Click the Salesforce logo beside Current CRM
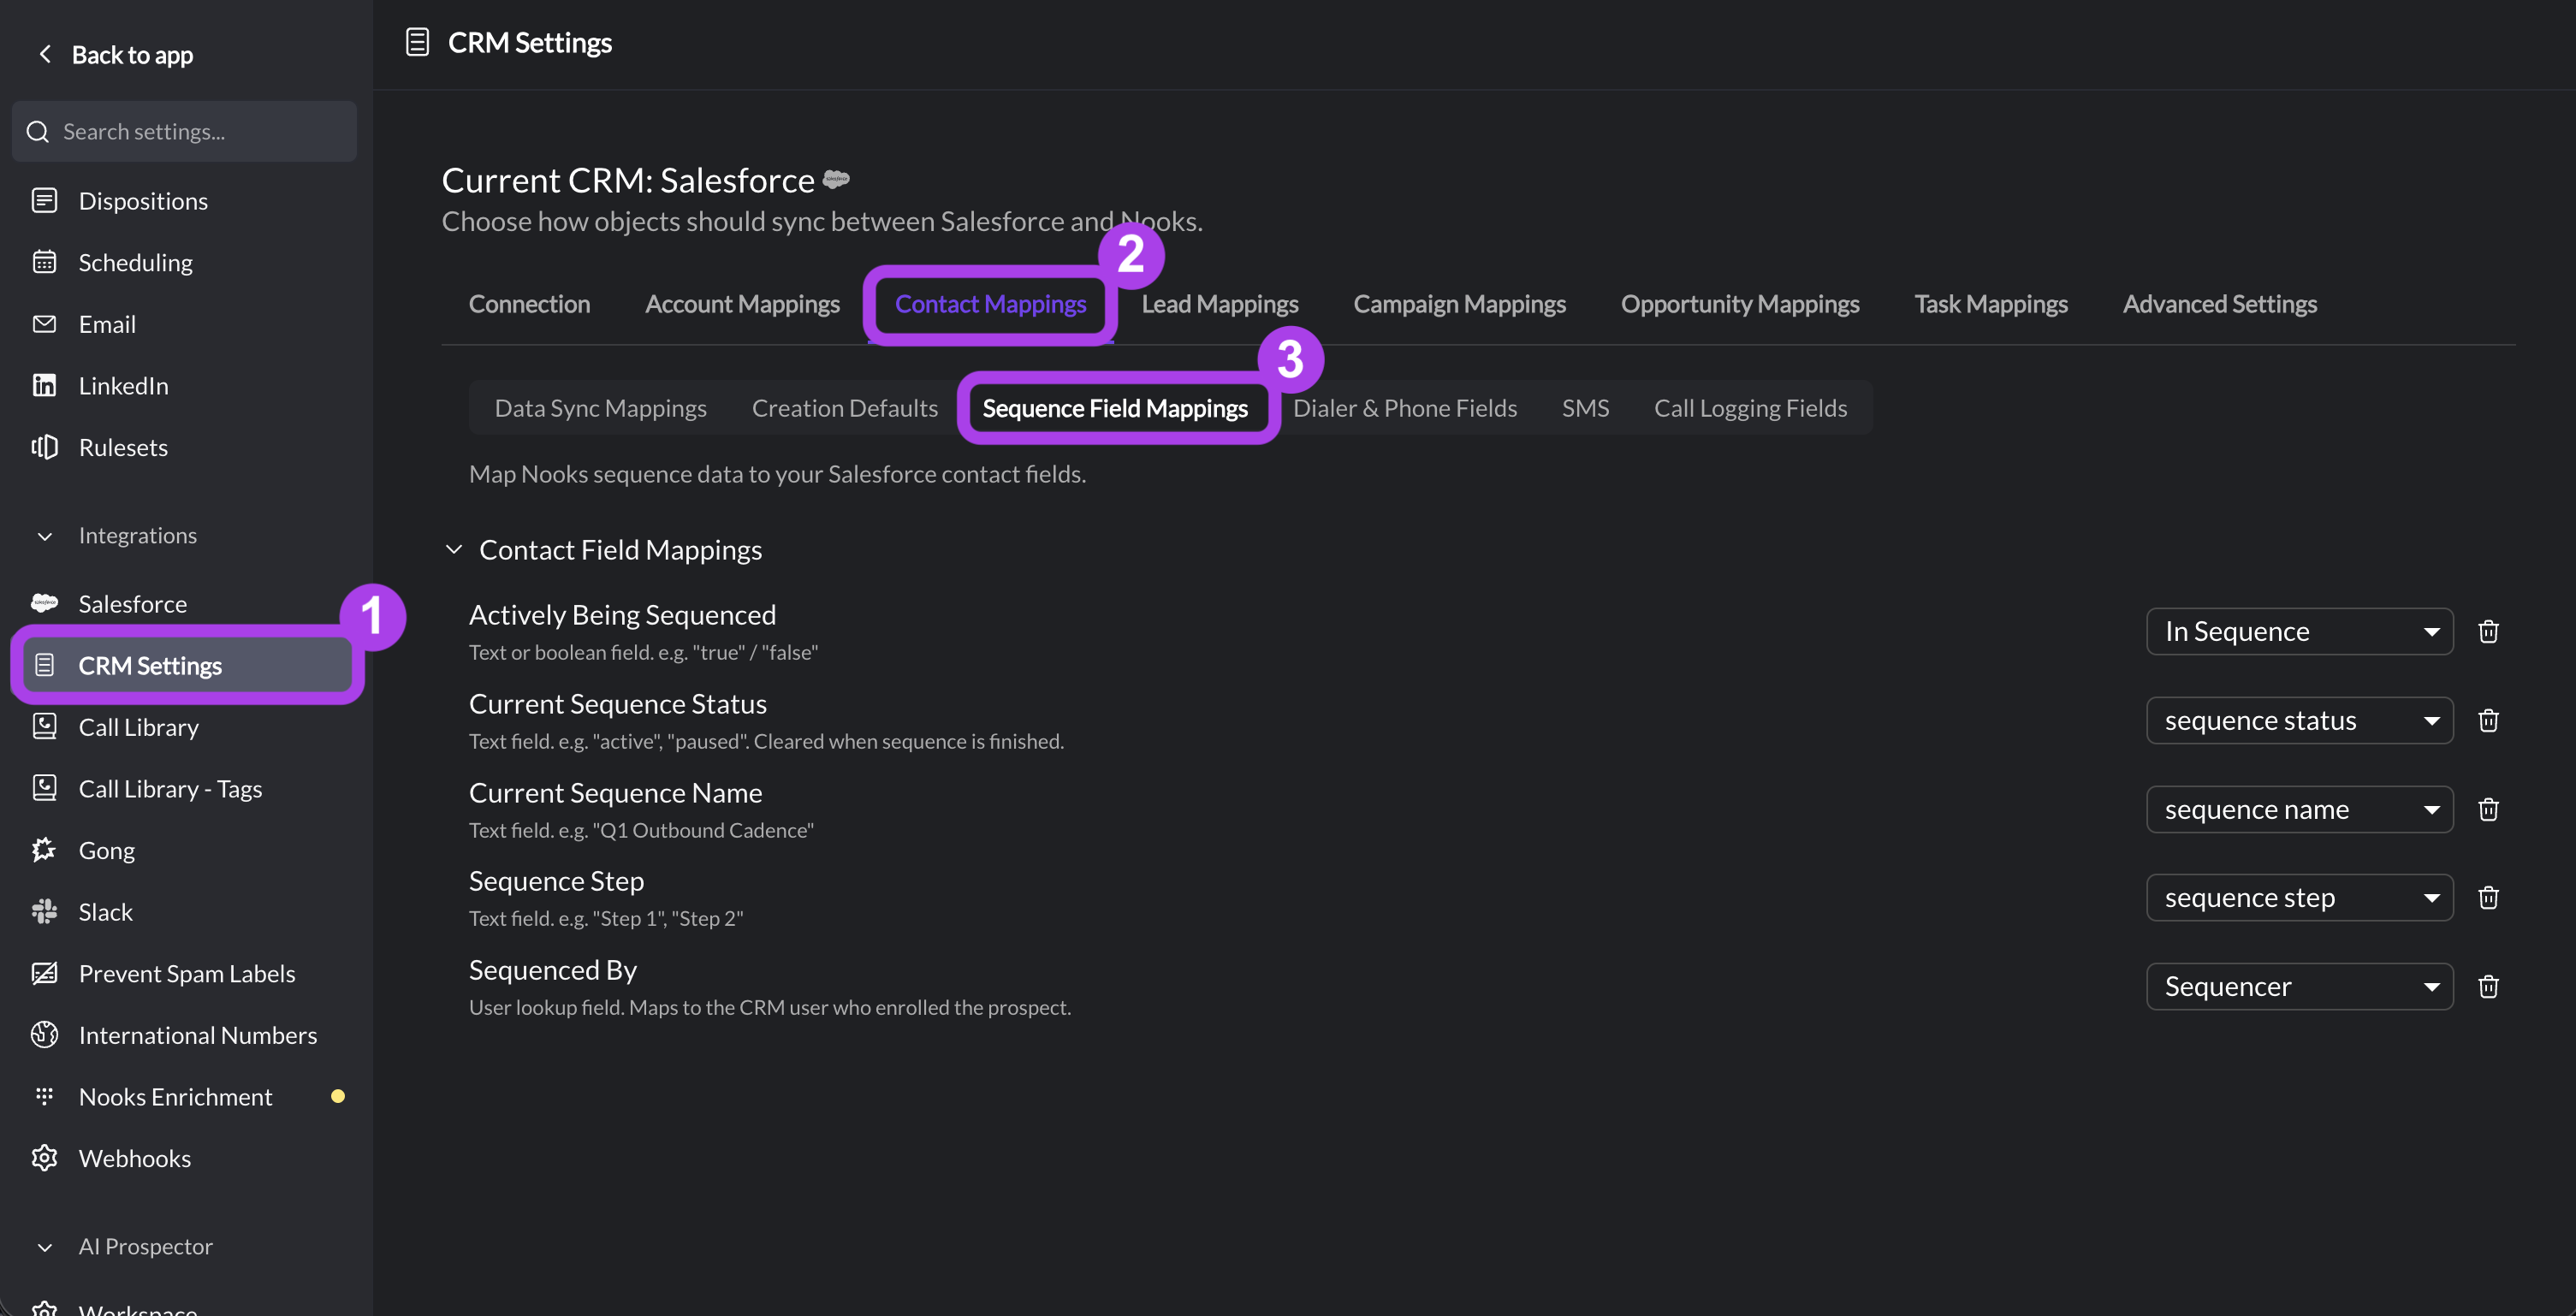The image size is (2576, 1316). (x=836, y=179)
